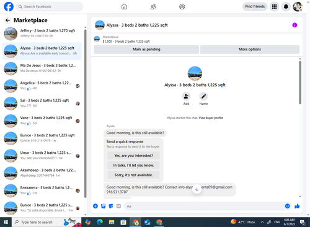Click the purple conversation info icon

294,25
